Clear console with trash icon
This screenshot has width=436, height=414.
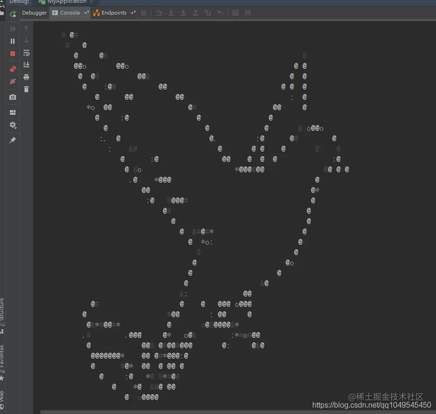pyautogui.click(x=26, y=89)
